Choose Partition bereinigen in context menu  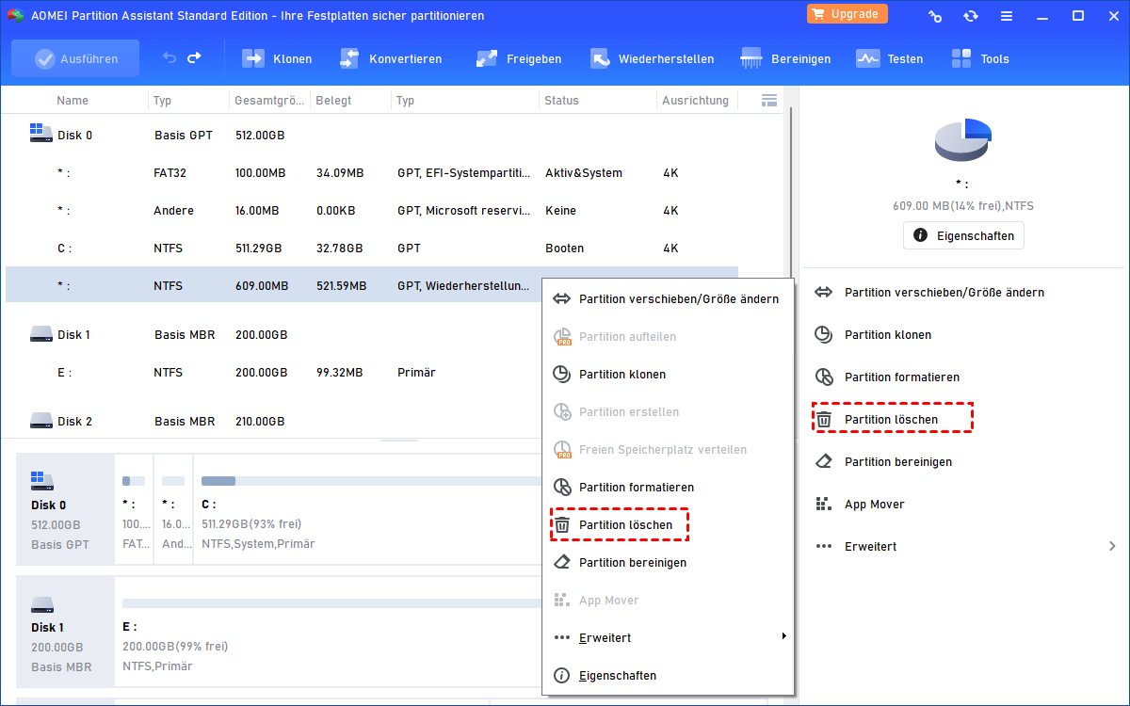(x=668, y=563)
